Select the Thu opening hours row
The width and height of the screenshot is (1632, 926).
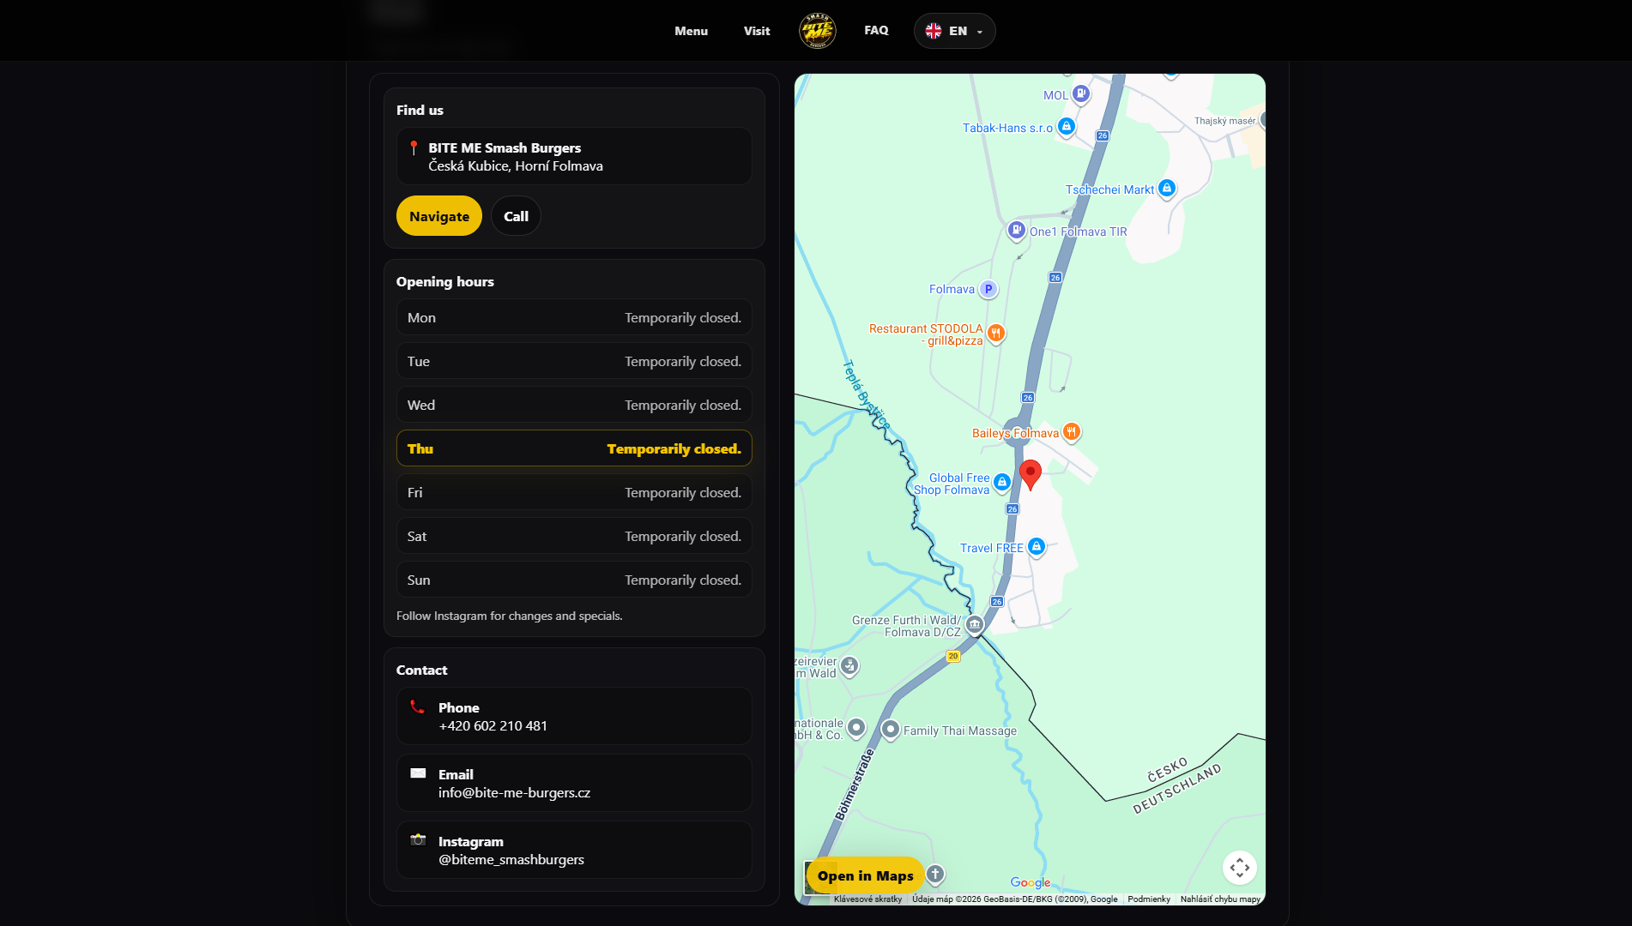pyautogui.click(x=574, y=448)
